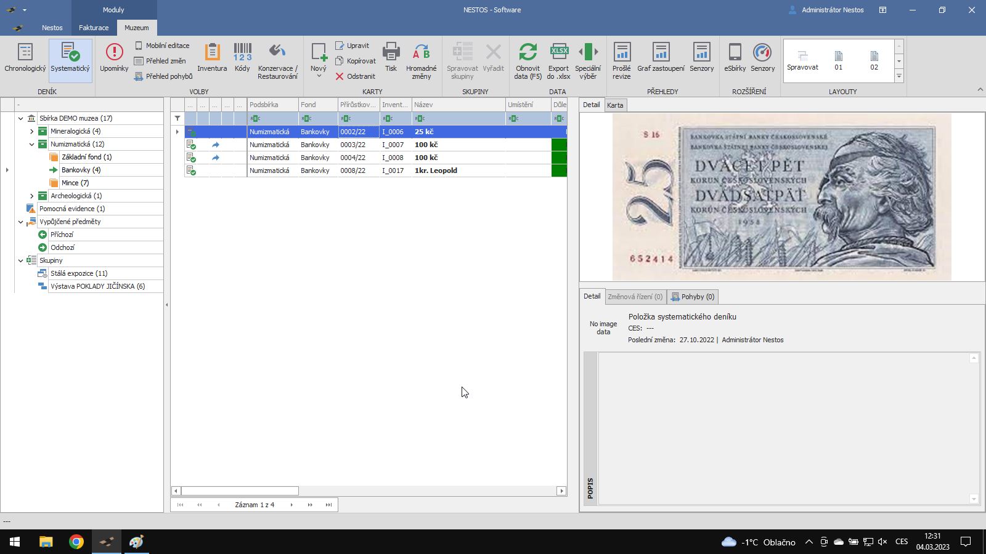Click Upravit to edit card
Viewport: 986px width, 554px height.
[352, 46]
